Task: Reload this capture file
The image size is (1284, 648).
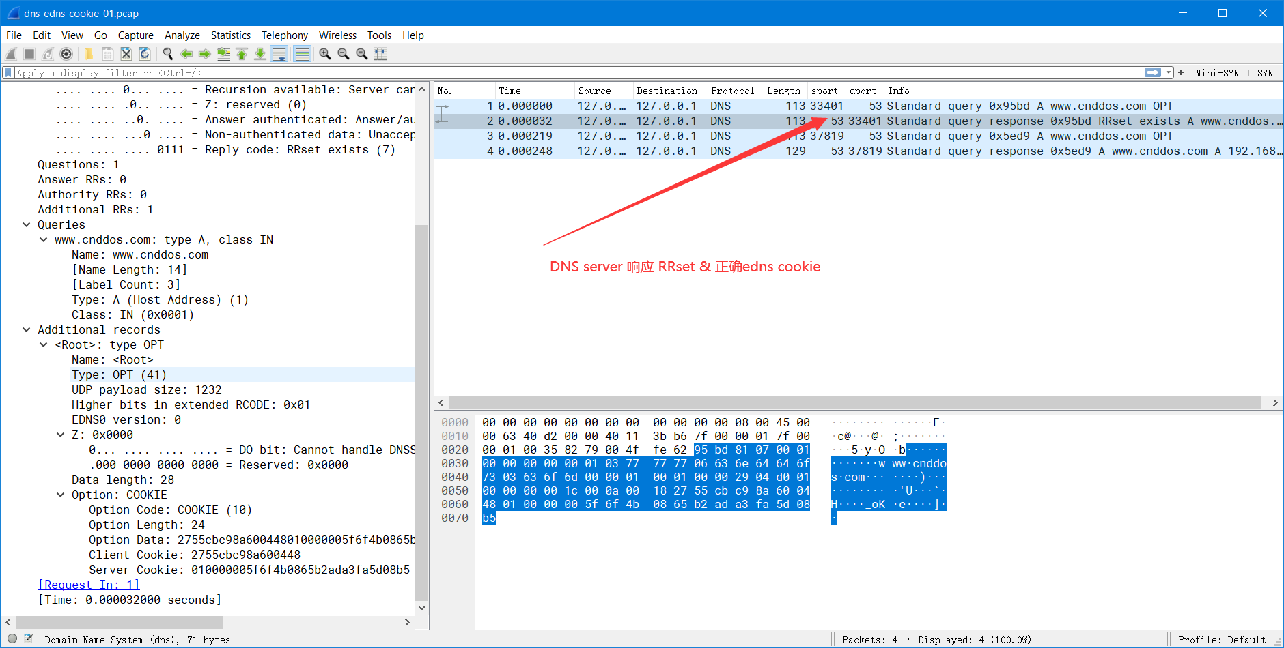Action: [x=144, y=54]
